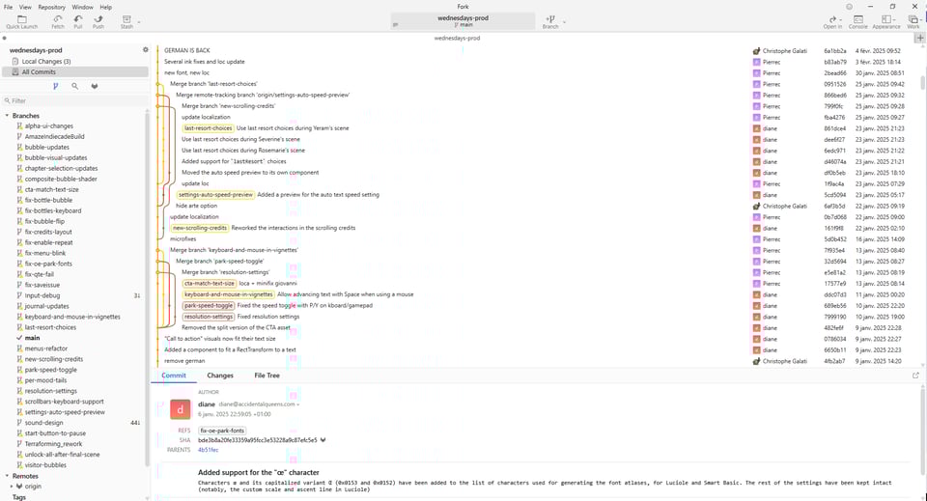This screenshot has width=927, height=501.
Task: Open the Branch button dropdown arrow
Action: [565, 22]
